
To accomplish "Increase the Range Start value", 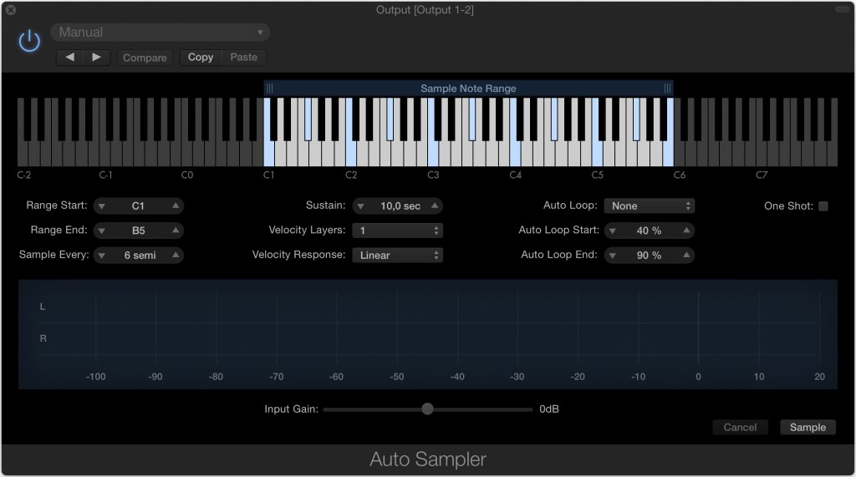I will click(x=176, y=206).
